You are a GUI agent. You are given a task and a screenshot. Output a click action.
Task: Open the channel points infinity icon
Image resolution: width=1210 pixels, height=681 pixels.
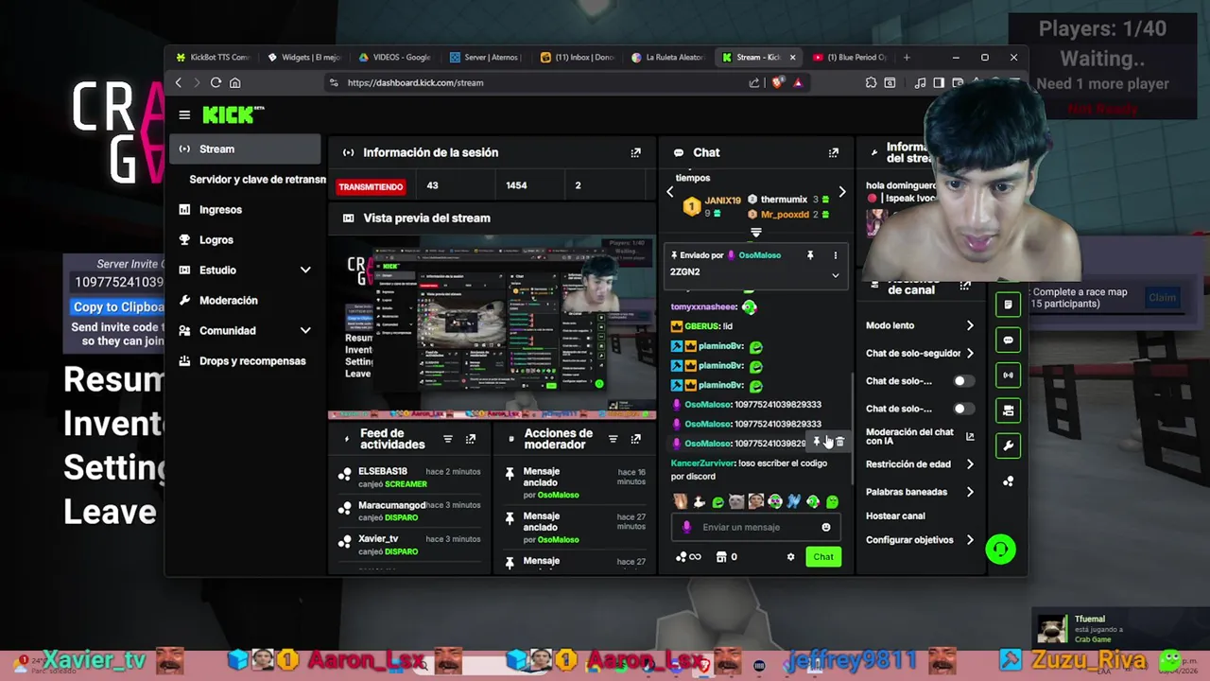[x=689, y=557]
